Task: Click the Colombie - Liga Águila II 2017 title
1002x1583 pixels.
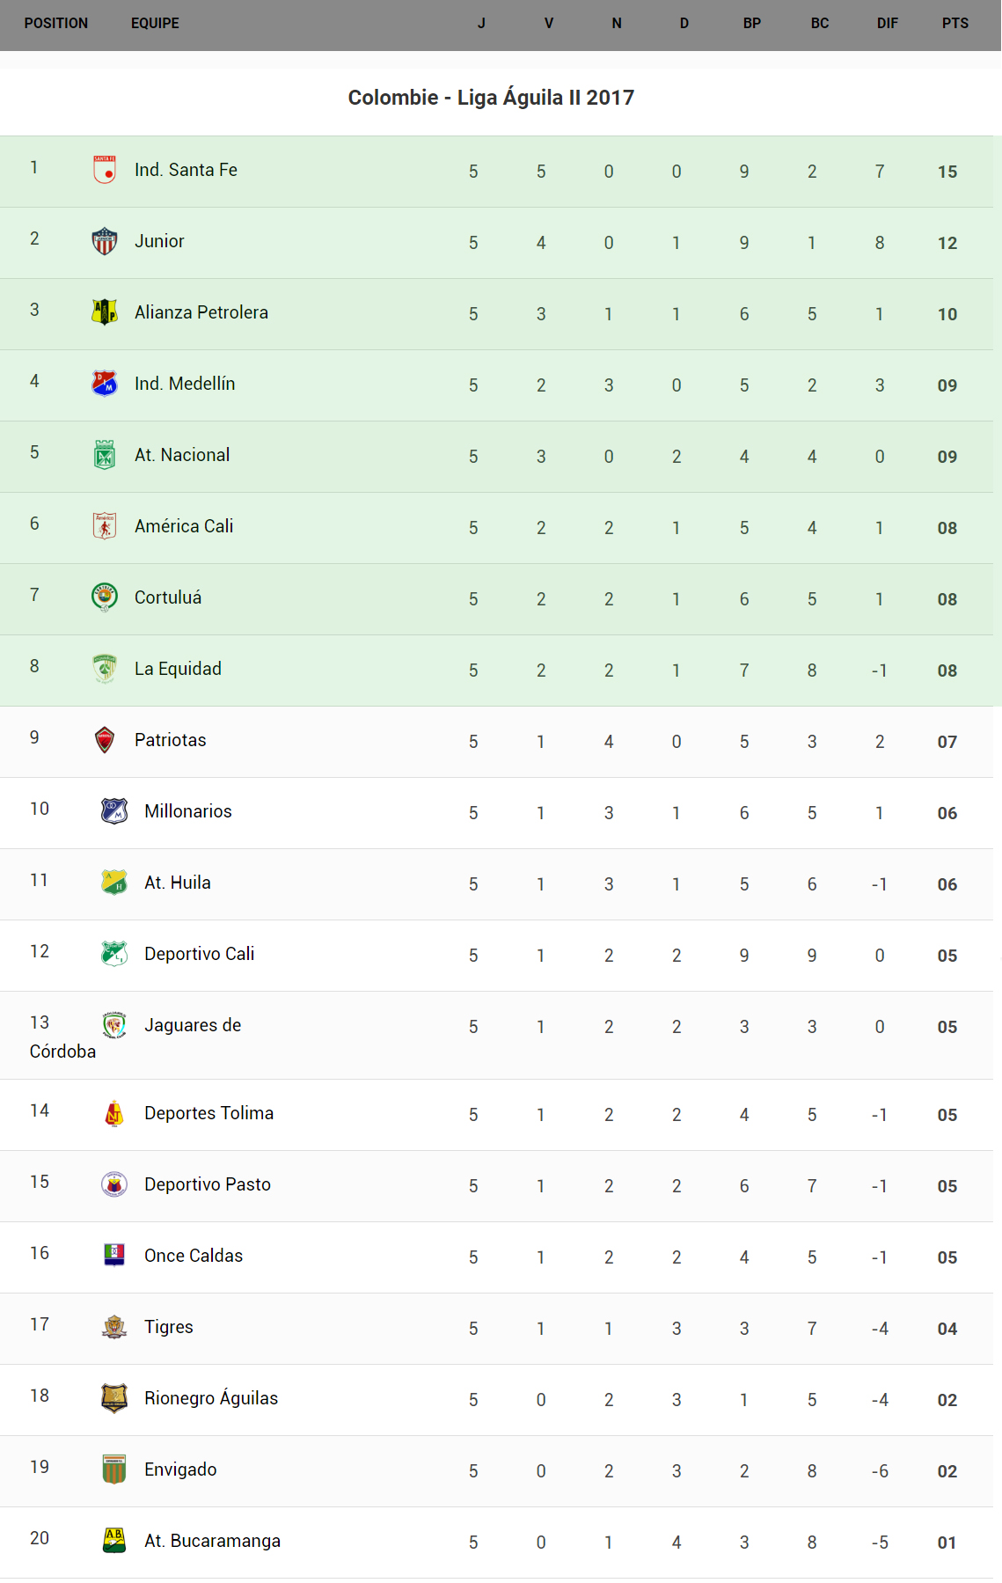Action: (491, 98)
